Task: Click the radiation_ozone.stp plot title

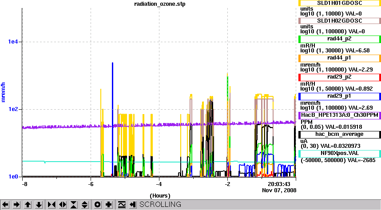Action: [160, 4]
